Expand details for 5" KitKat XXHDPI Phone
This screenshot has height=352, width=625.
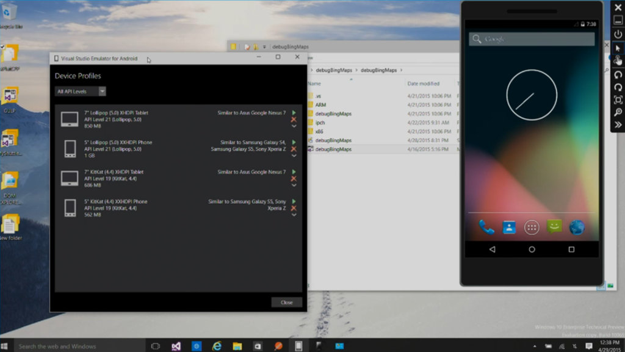point(294,214)
